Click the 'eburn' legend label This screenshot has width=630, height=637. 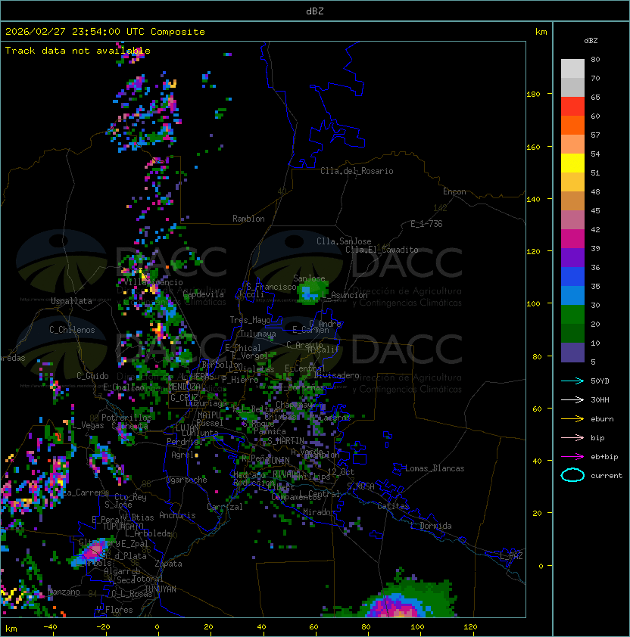[x=602, y=419]
